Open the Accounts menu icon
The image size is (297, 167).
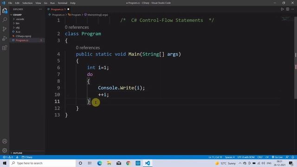(5, 141)
